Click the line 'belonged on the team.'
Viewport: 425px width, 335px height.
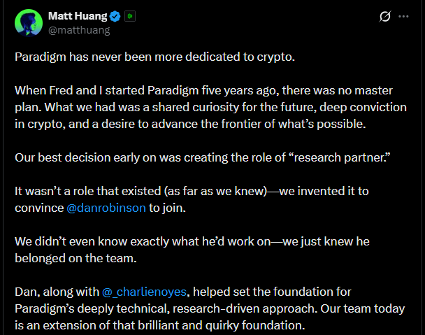[75, 258]
